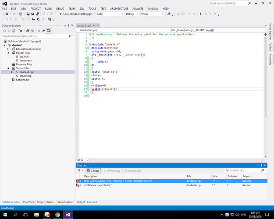
Task: Click the Step Over debug icon
Action: coord(38,19)
